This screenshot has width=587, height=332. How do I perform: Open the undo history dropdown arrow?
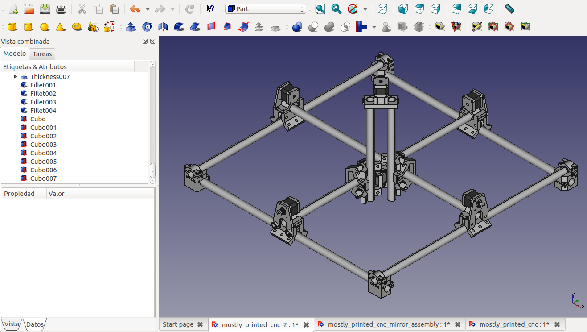tap(148, 9)
